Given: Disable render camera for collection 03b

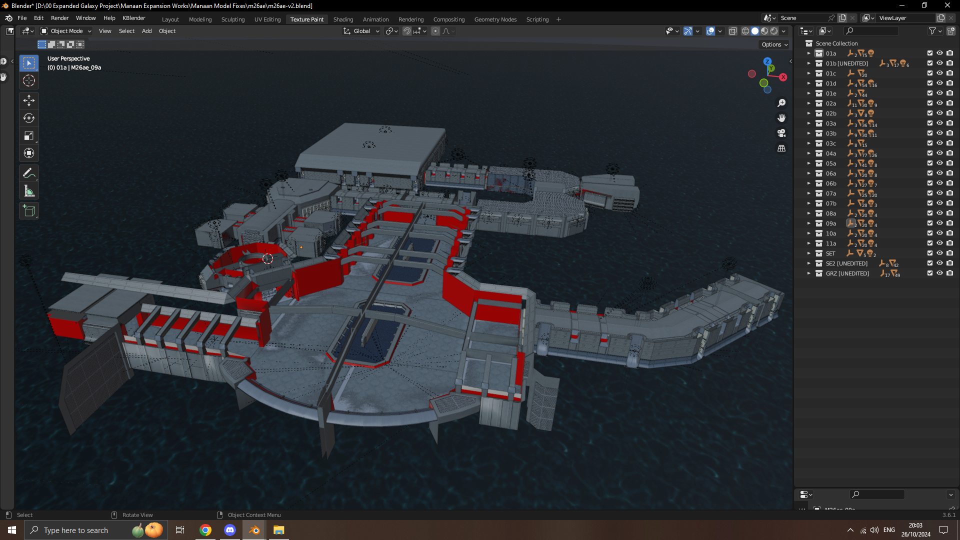Looking at the screenshot, I should [x=950, y=133].
